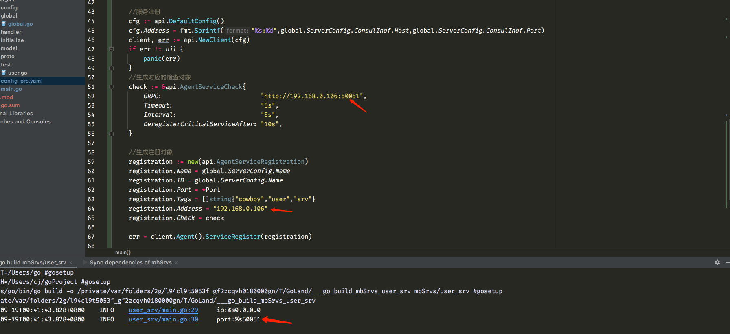730x334 pixels.
Task: Close the Sync dependencies of mbSrvs tab
Action: (176, 263)
